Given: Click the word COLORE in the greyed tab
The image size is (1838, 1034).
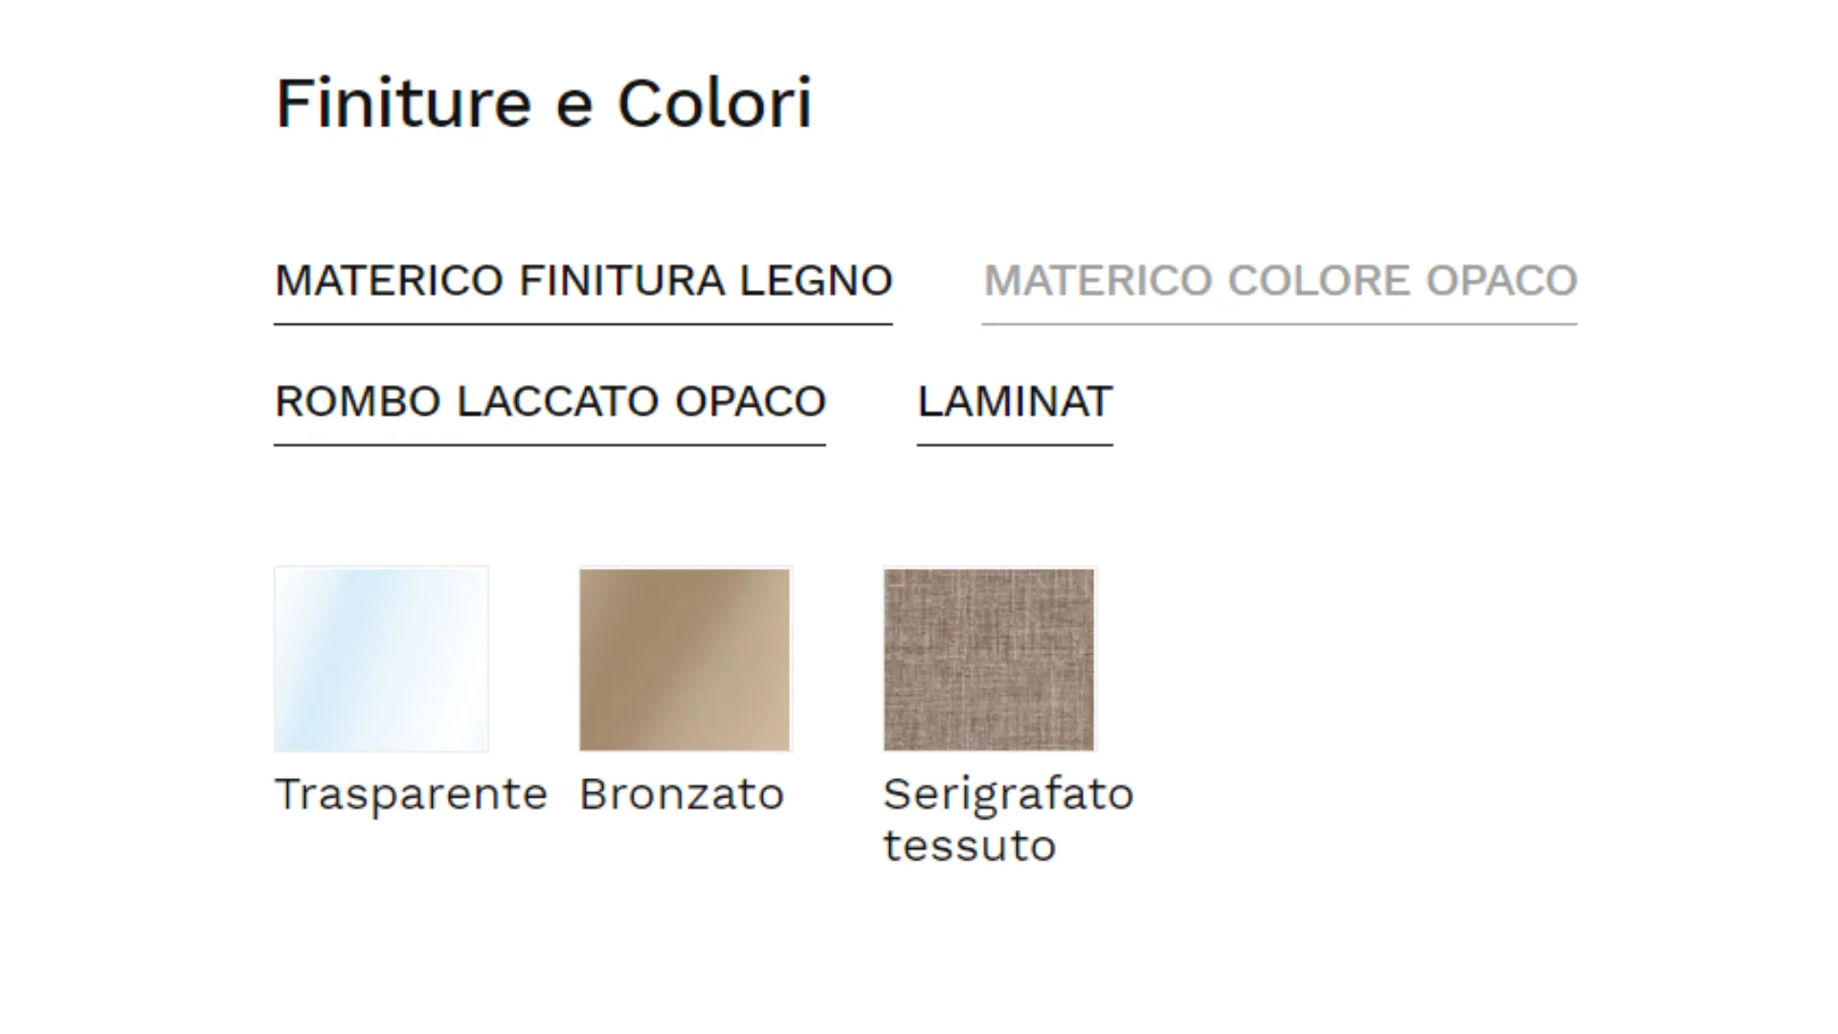Looking at the screenshot, I should click(x=1320, y=281).
